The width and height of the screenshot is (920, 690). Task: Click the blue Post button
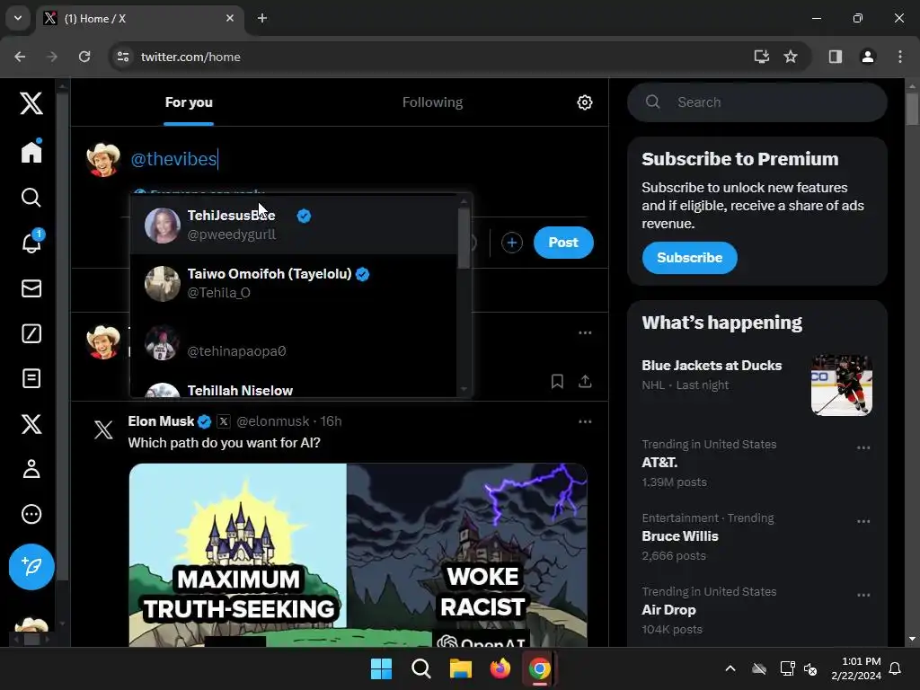(563, 243)
